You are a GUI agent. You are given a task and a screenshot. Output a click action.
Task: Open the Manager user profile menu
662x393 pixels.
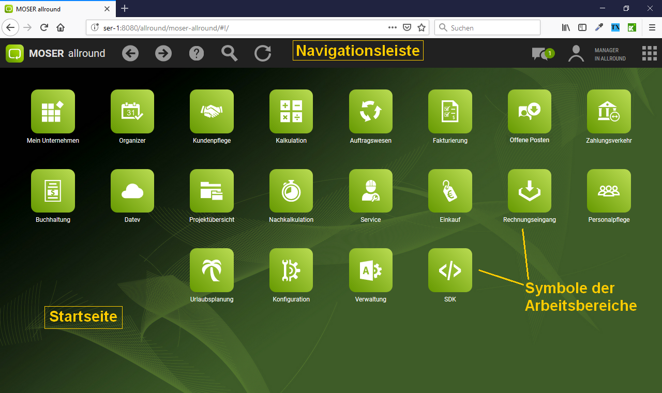pos(576,54)
